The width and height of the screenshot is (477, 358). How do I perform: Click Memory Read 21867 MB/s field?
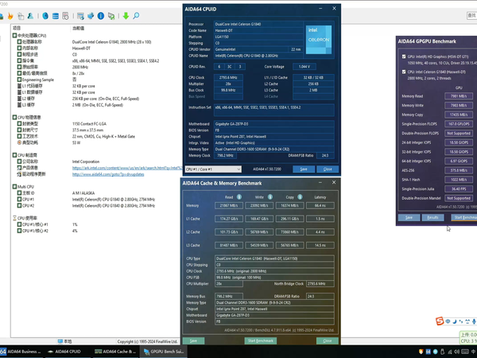(x=229, y=206)
